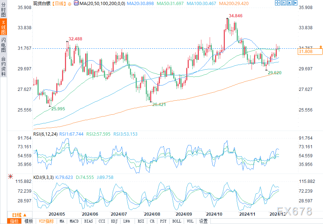The height and width of the screenshot is (224, 323).
Task: Select the K线图 side tab
Action: pyautogui.click(x=3, y=27)
